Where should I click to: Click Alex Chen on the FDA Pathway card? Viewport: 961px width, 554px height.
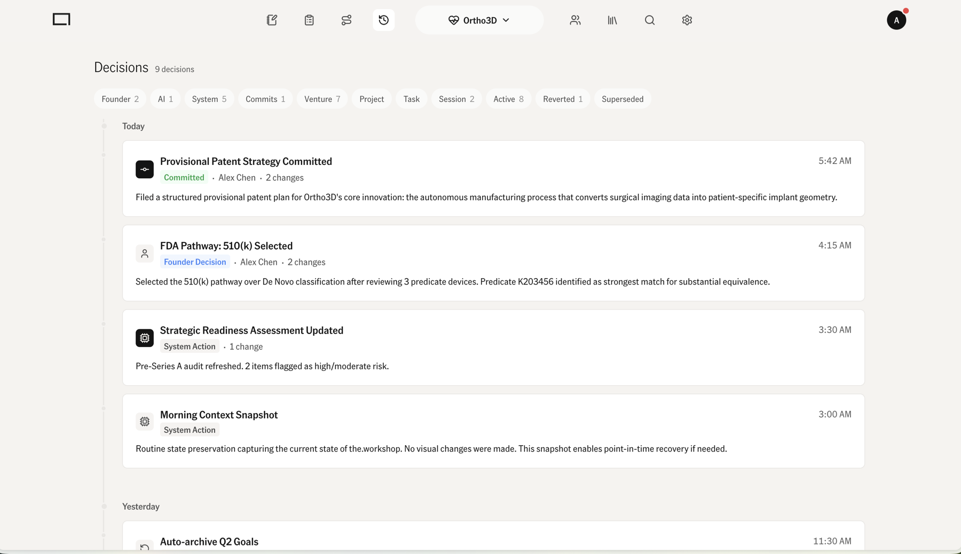(259, 262)
